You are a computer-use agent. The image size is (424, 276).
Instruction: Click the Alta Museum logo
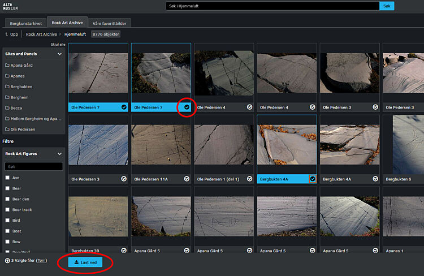[10, 6]
